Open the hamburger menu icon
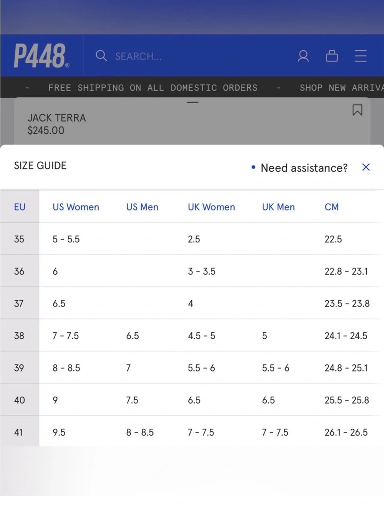Screen dimensions: 384x512 [361, 56]
